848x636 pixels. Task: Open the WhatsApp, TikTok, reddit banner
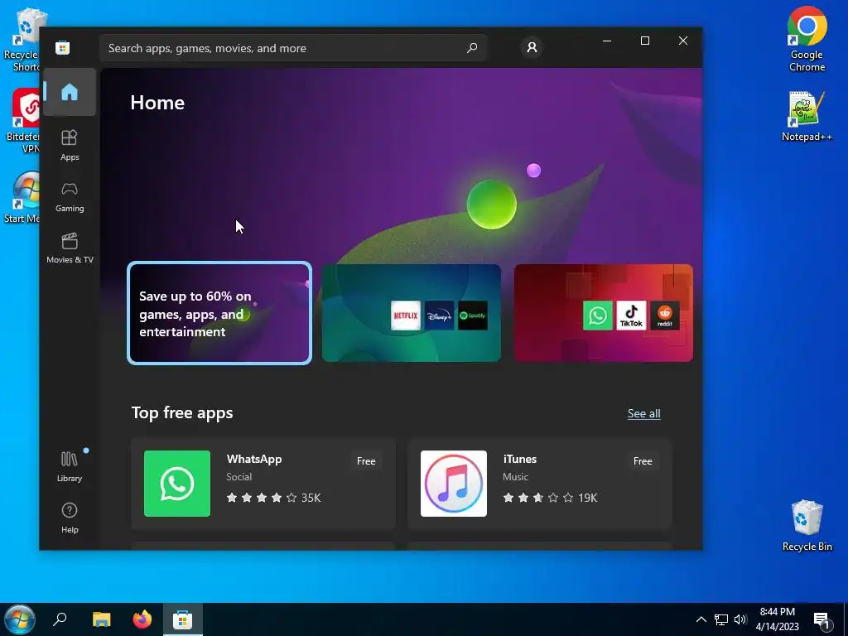(x=603, y=313)
